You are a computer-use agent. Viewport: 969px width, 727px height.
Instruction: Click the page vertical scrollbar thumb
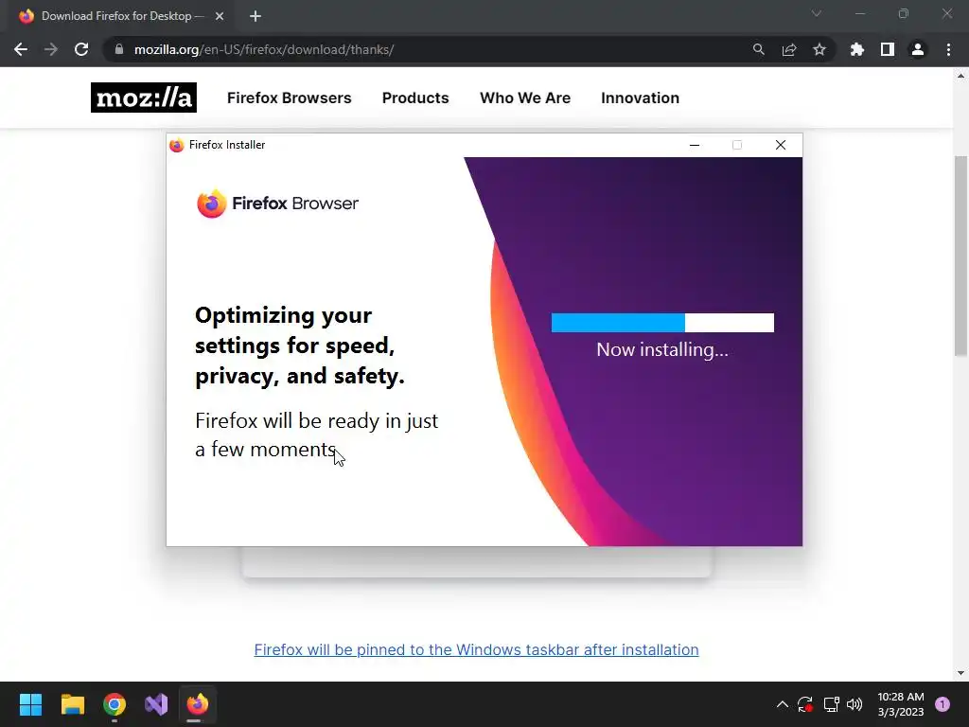click(x=960, y=256)
